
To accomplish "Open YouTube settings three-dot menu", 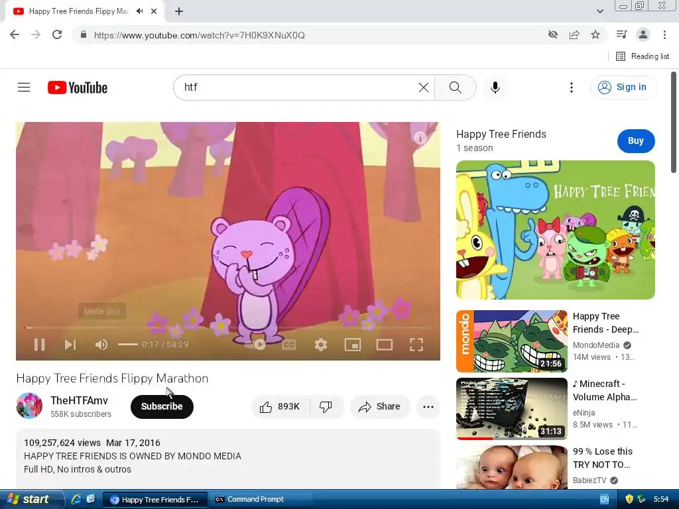I will (572, 87).
